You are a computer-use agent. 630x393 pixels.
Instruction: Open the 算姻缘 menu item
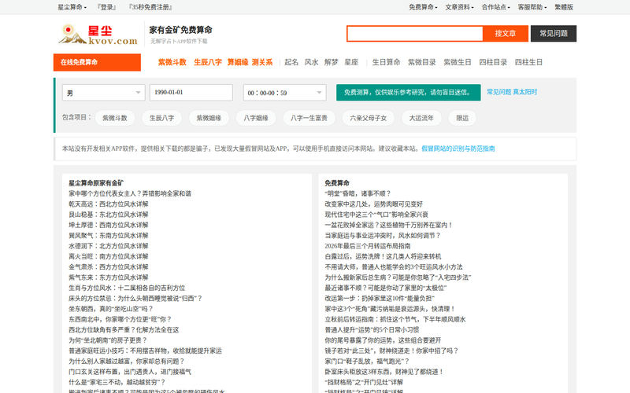(x=238, y=62)
